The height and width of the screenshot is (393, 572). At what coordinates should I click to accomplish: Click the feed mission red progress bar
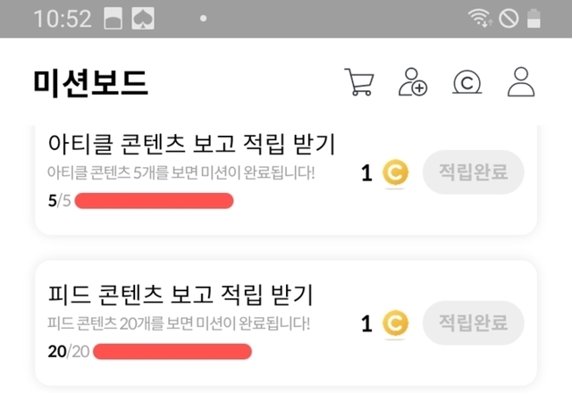pos(172,351)
